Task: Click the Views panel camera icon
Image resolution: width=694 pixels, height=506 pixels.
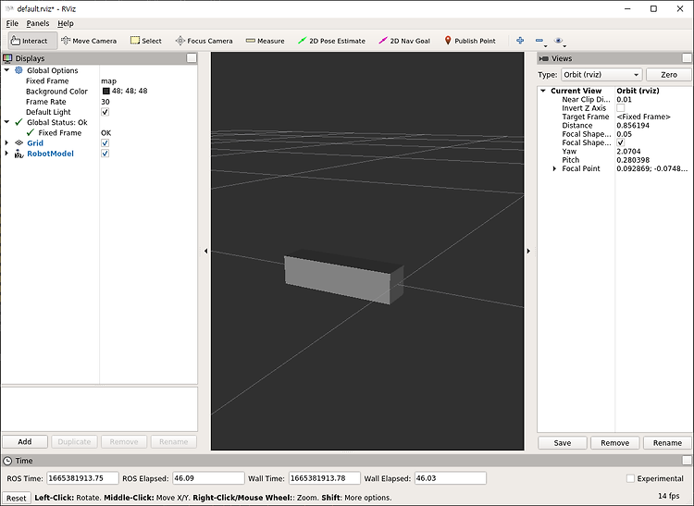Action: (x=544, y=58)
